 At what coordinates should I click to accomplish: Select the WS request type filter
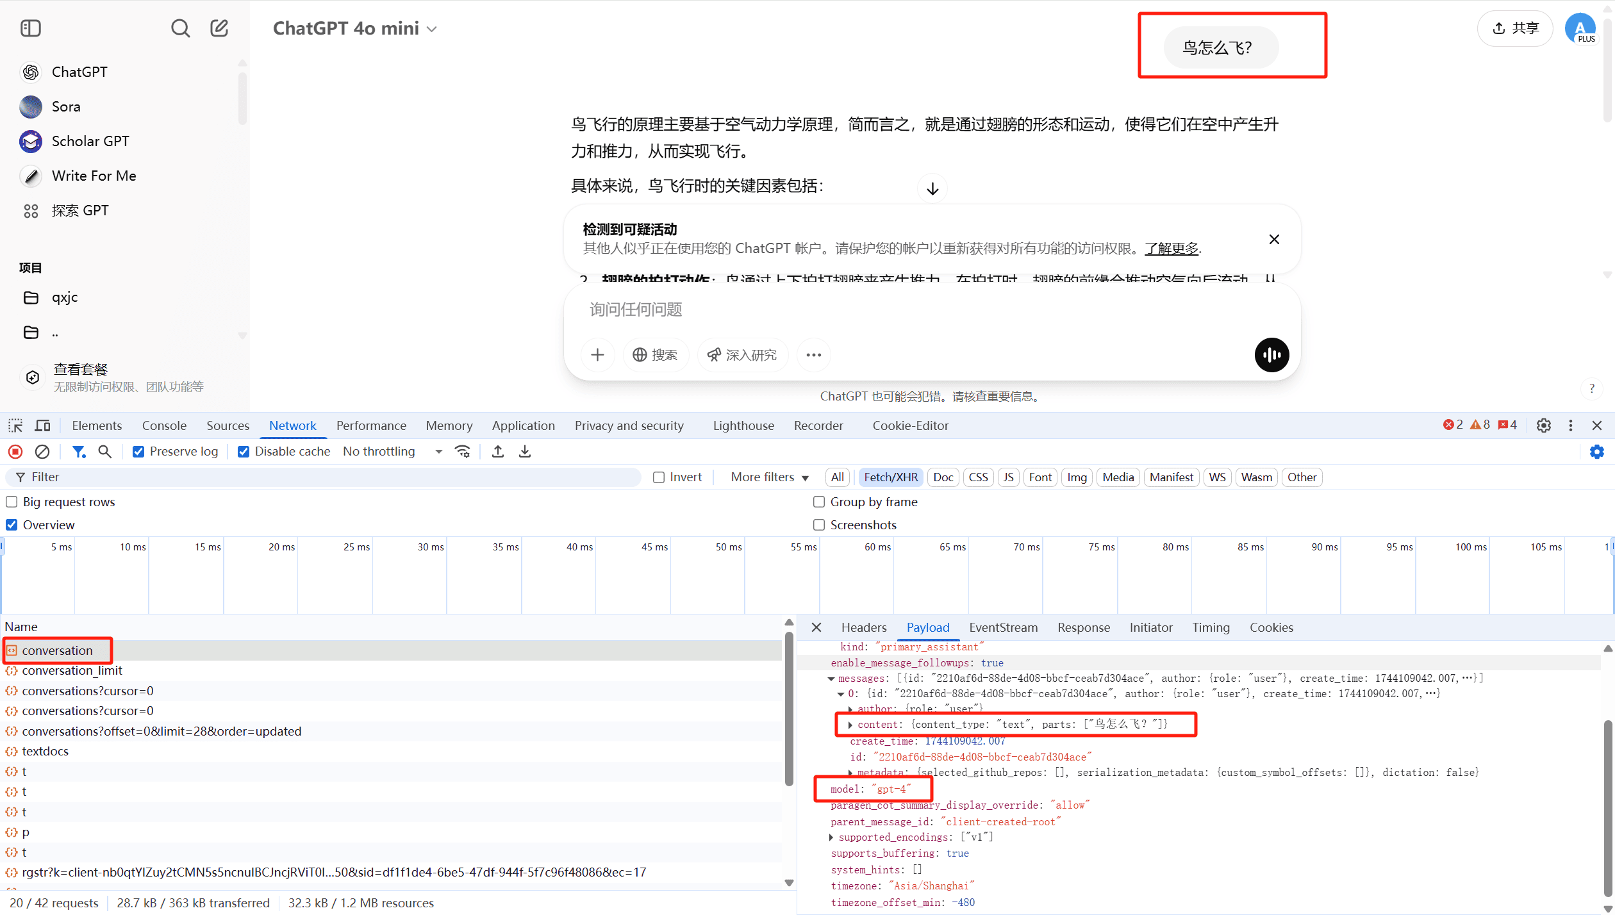pyautogui.click(x=1217, y=477)
